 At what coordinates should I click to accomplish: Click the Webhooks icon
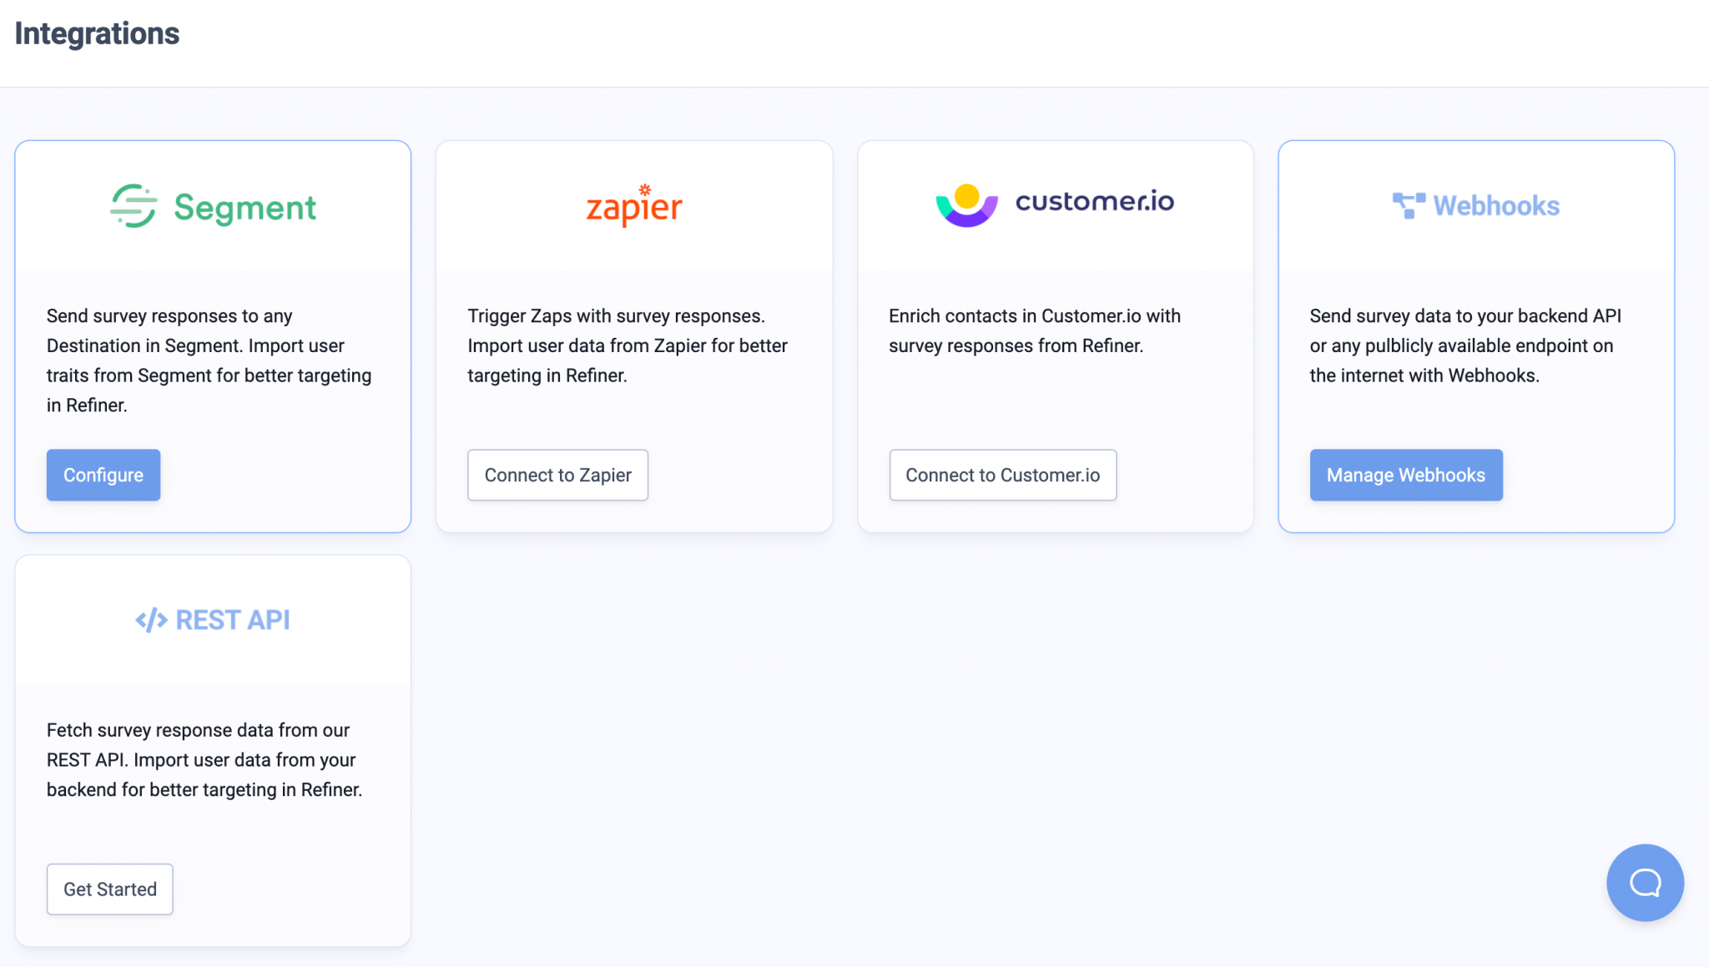coord(1408,204)
